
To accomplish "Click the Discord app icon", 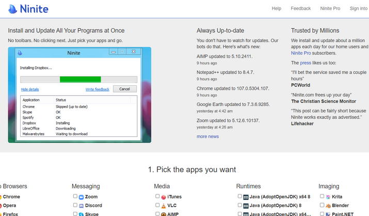I will click(x=81, y=206).
